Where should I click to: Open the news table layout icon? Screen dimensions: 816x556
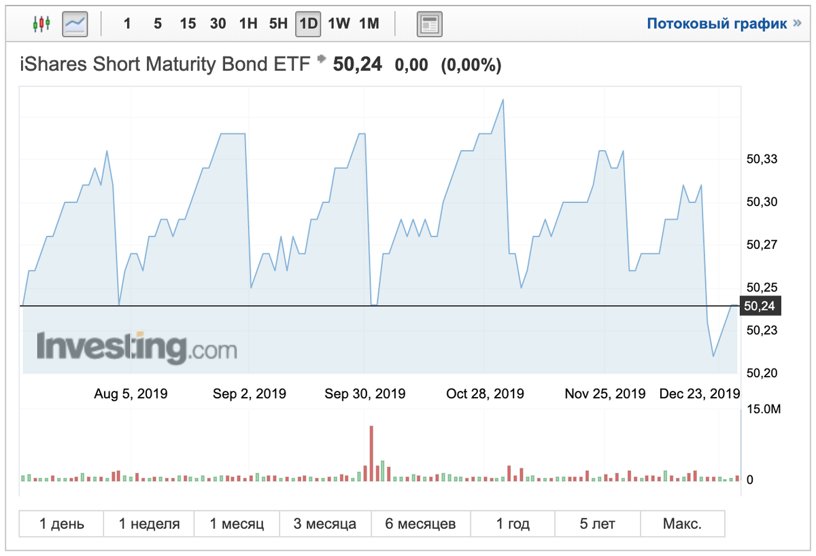pyautogui.click(x=430, y=24)
